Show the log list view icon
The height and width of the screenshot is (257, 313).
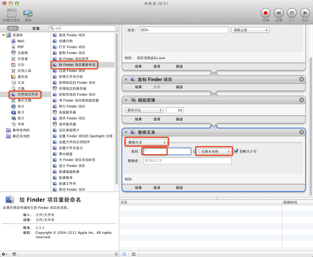[124, 254]
